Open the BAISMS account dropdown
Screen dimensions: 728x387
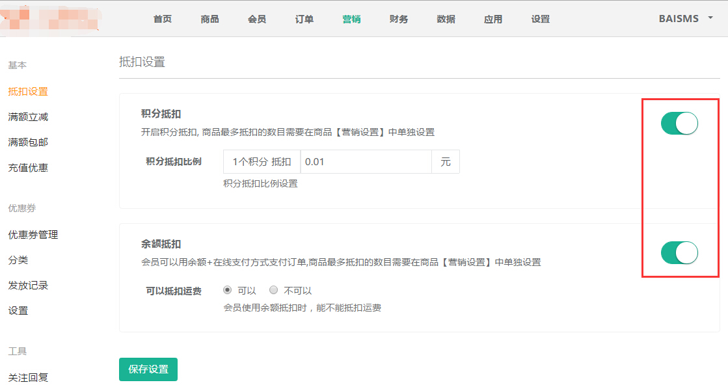(686, 18)
